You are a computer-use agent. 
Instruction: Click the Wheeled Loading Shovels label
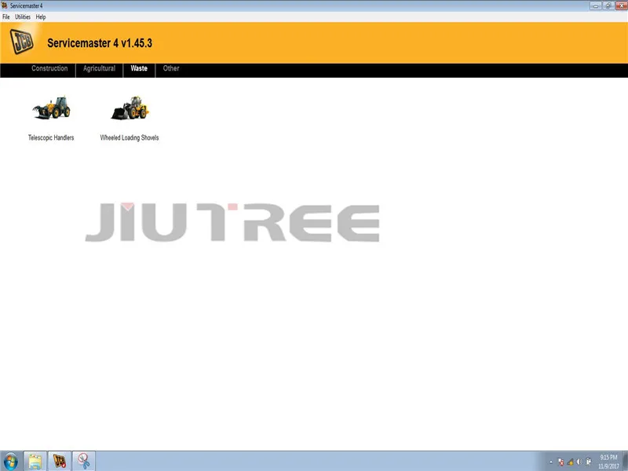click(130, 138)
